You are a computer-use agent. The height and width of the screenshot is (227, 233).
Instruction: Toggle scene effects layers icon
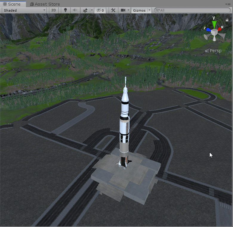[x=85, y=10]
